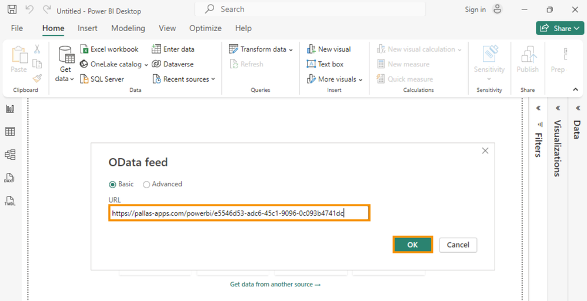Import from Excel workbook
Screen dimensions: 587x301
[x=109, y=49]
